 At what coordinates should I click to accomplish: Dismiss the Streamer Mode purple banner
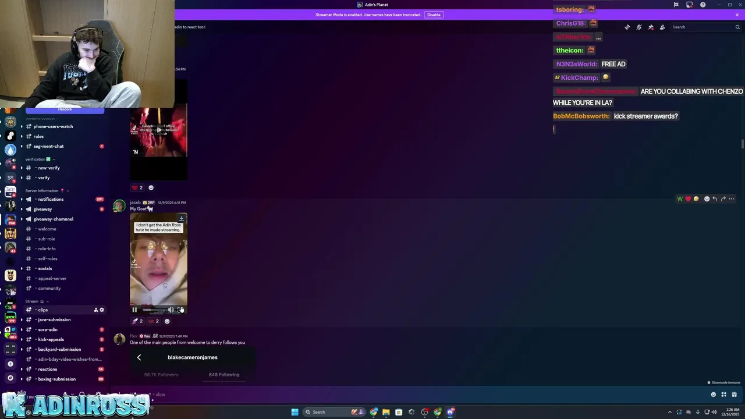pos(737,15)
